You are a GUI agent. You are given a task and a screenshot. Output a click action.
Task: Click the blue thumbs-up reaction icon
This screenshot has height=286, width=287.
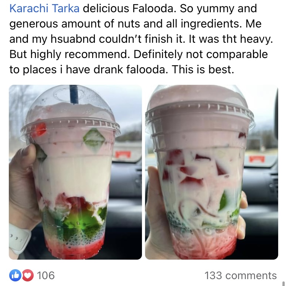coord(15,275)
